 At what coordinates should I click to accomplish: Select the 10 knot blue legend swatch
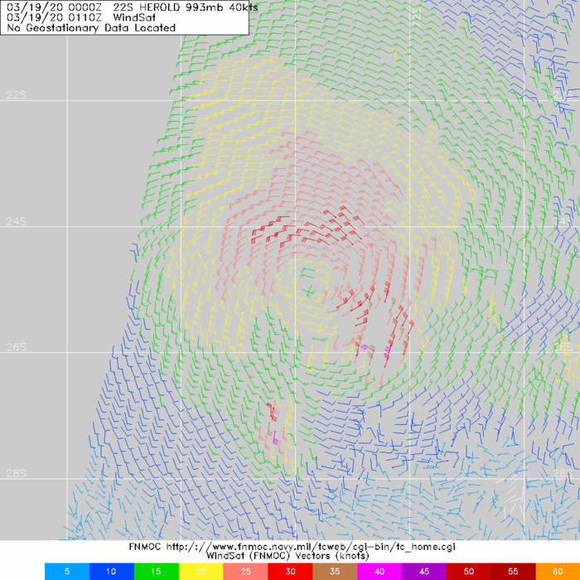tap(111, 572)
